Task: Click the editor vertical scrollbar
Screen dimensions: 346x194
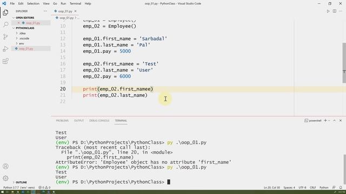Action: coord(344,63)
